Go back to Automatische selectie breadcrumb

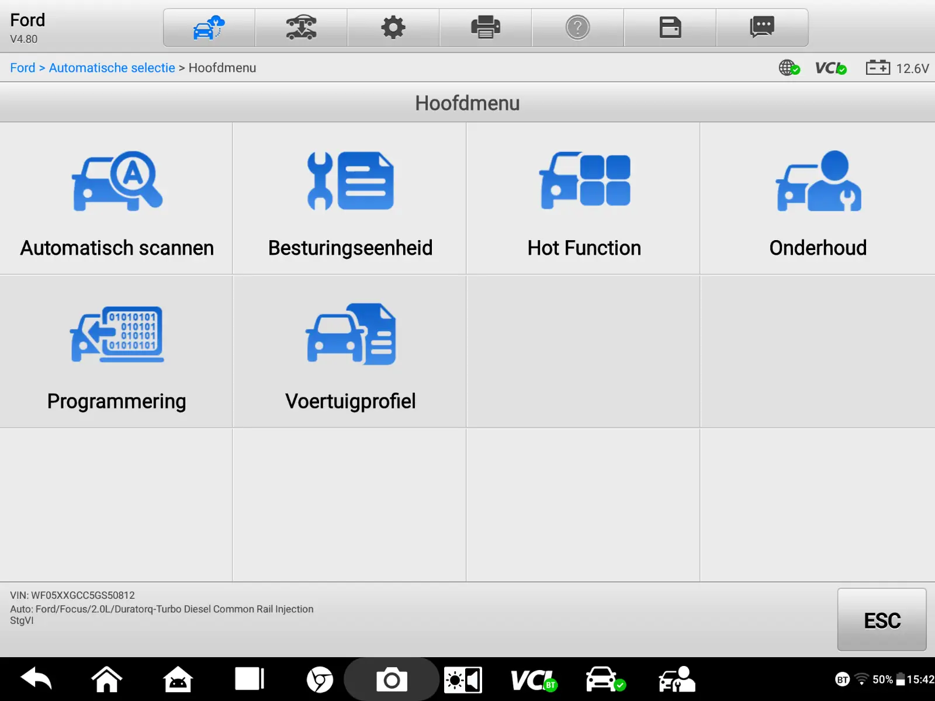pos(112,68)
